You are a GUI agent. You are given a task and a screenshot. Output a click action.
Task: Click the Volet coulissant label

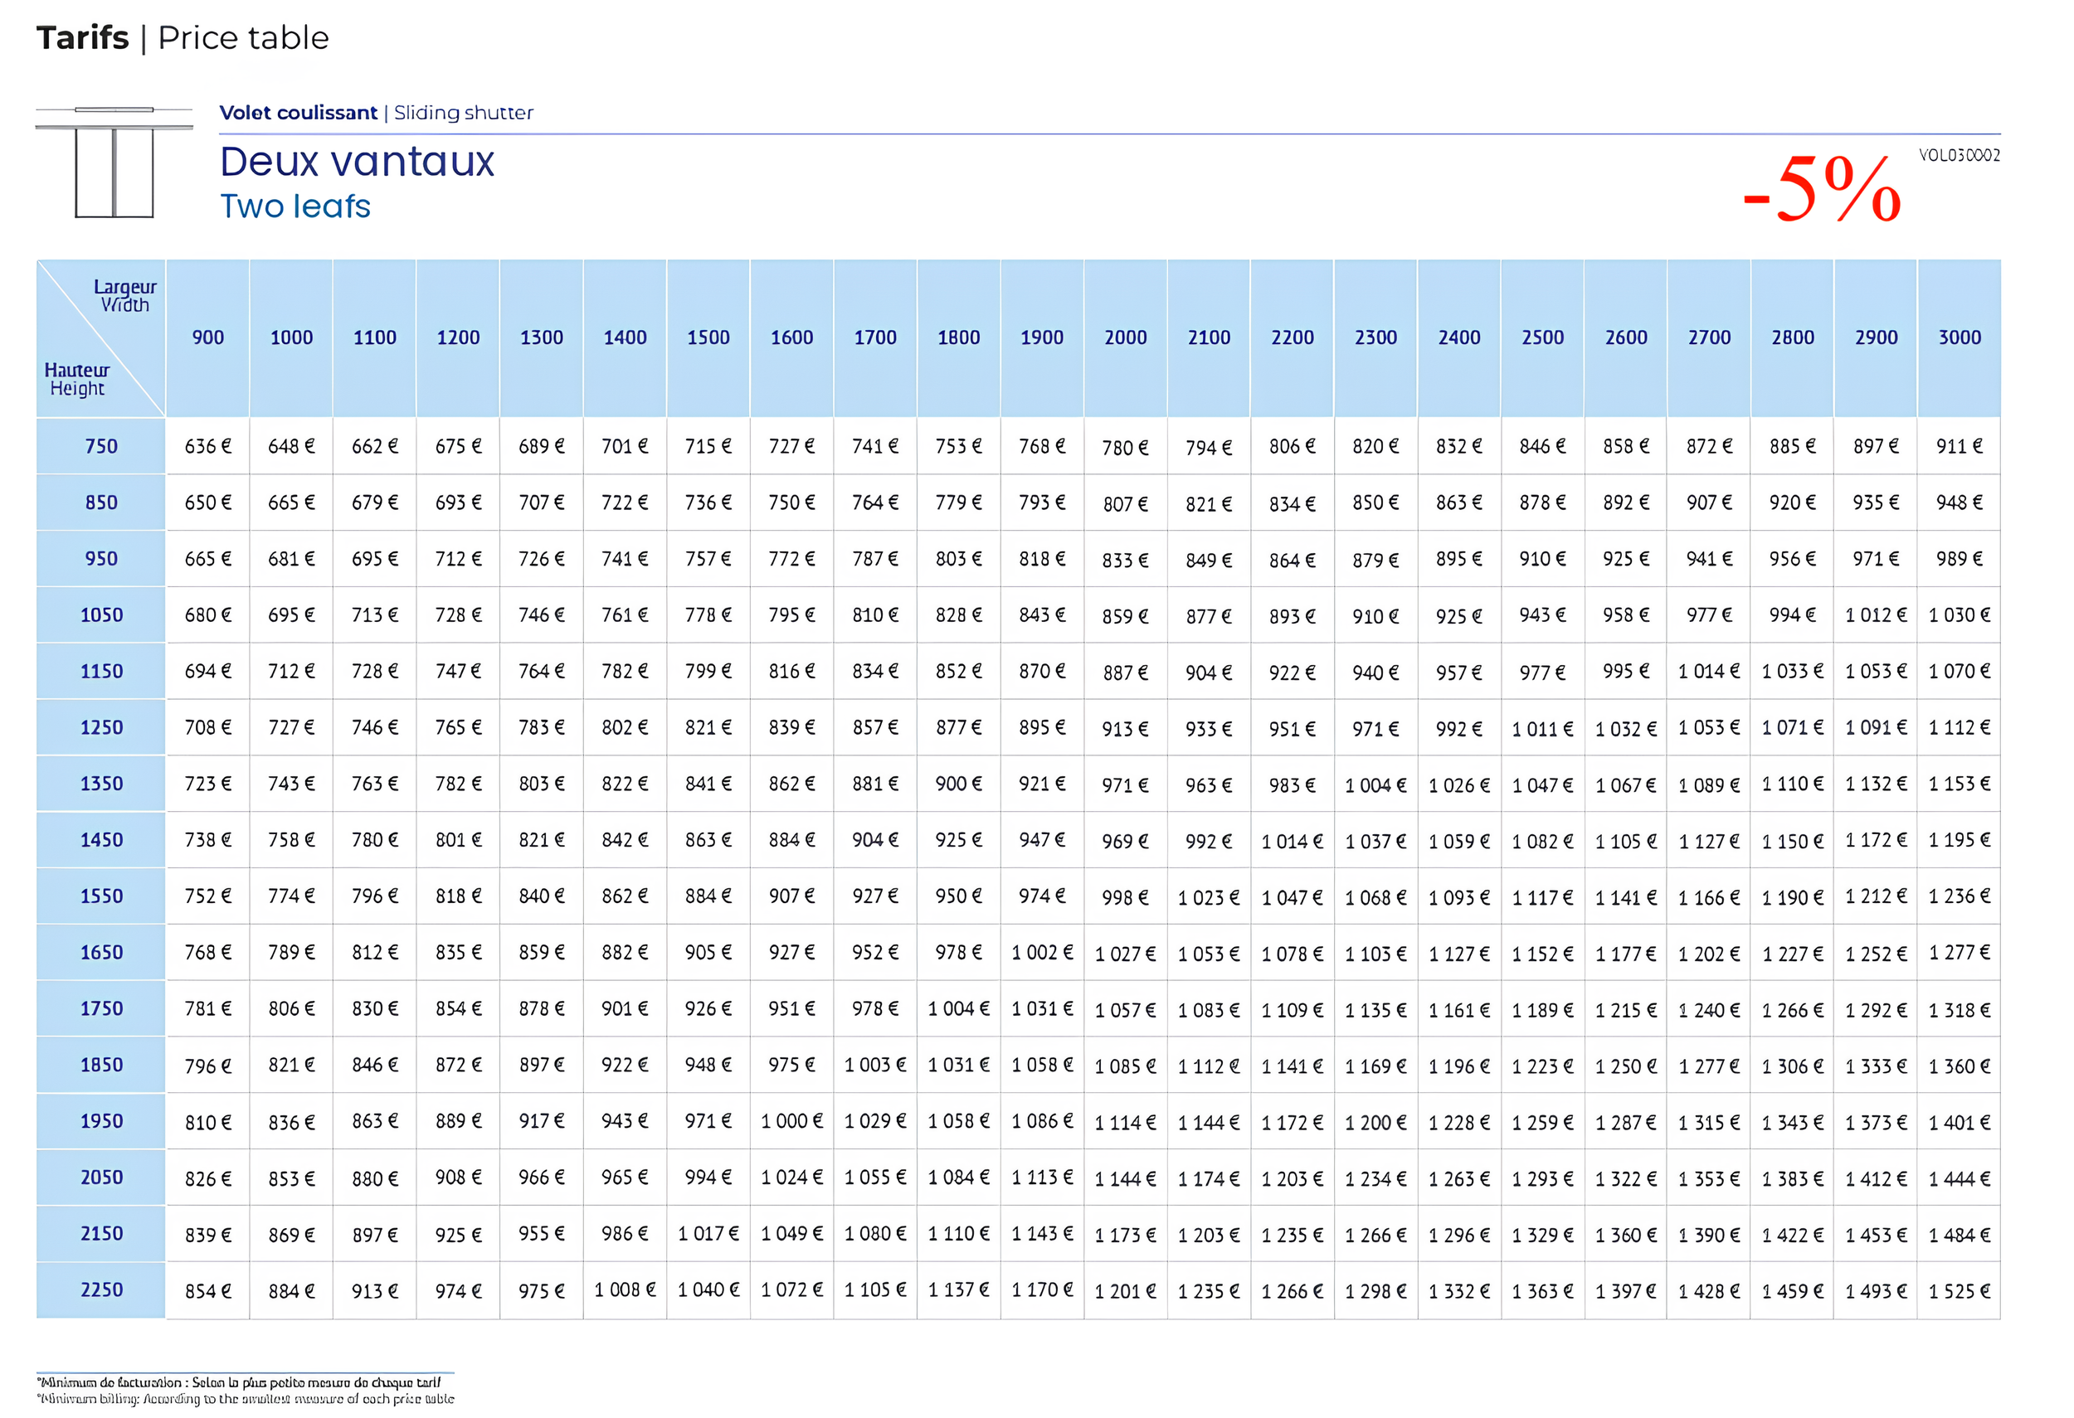tap(298, 114)
